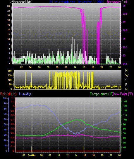The image size is (134, 159).
Task: Click the 360 degree wind direction tick
Action: [10, 71]
